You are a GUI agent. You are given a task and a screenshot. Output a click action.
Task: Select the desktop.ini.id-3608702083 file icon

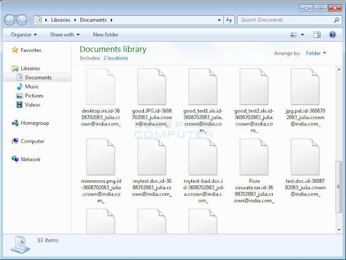coord(101,86)
